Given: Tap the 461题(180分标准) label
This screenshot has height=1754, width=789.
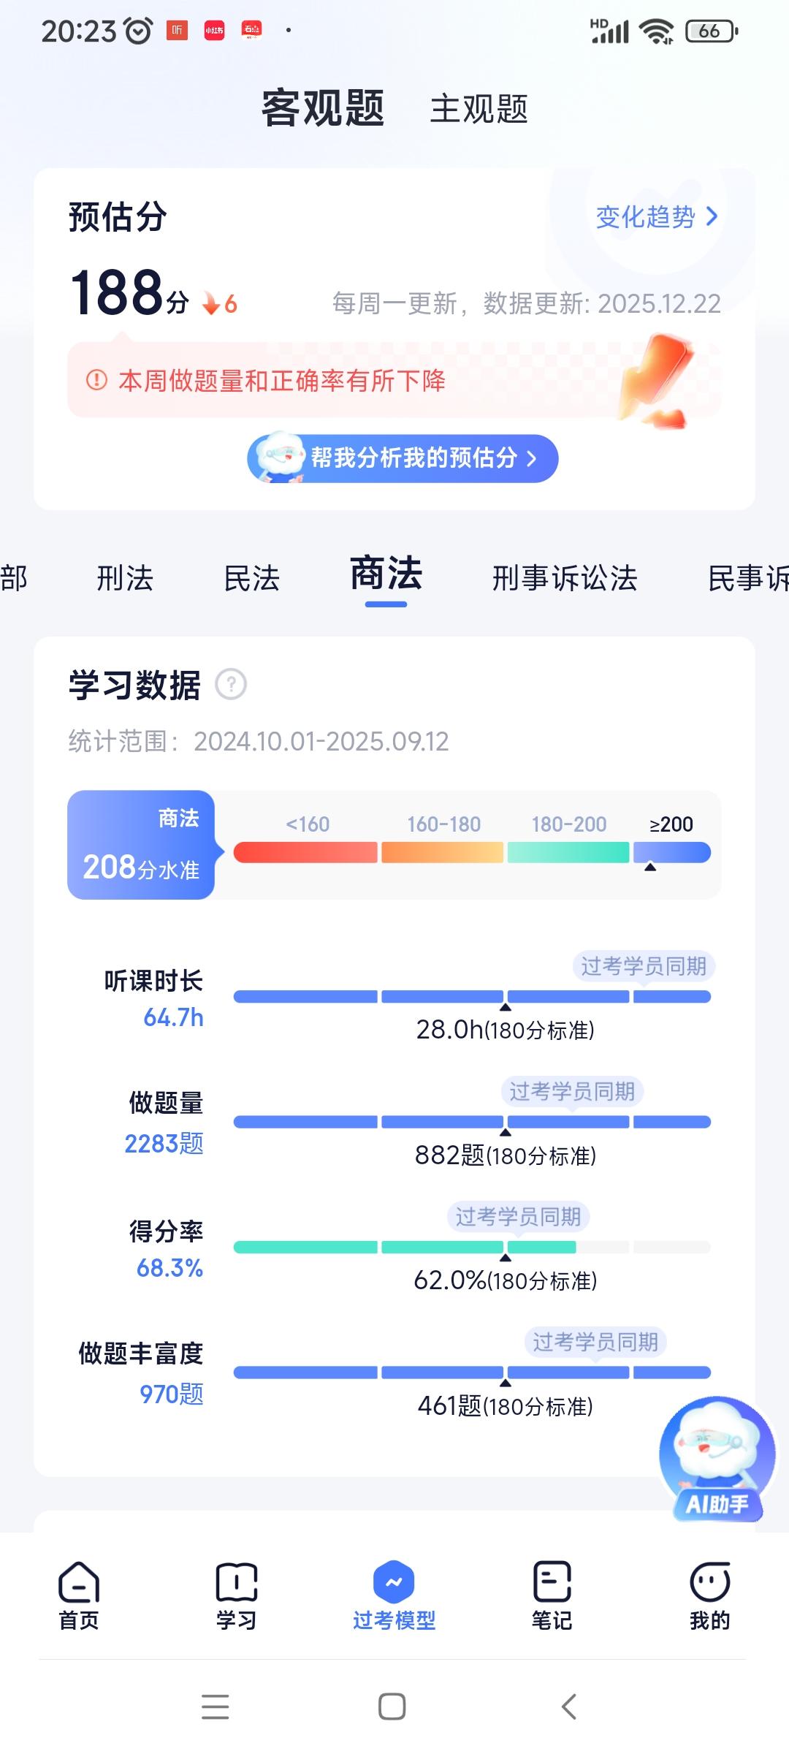Looking at the screenshot, I should tap(505, 1405).
